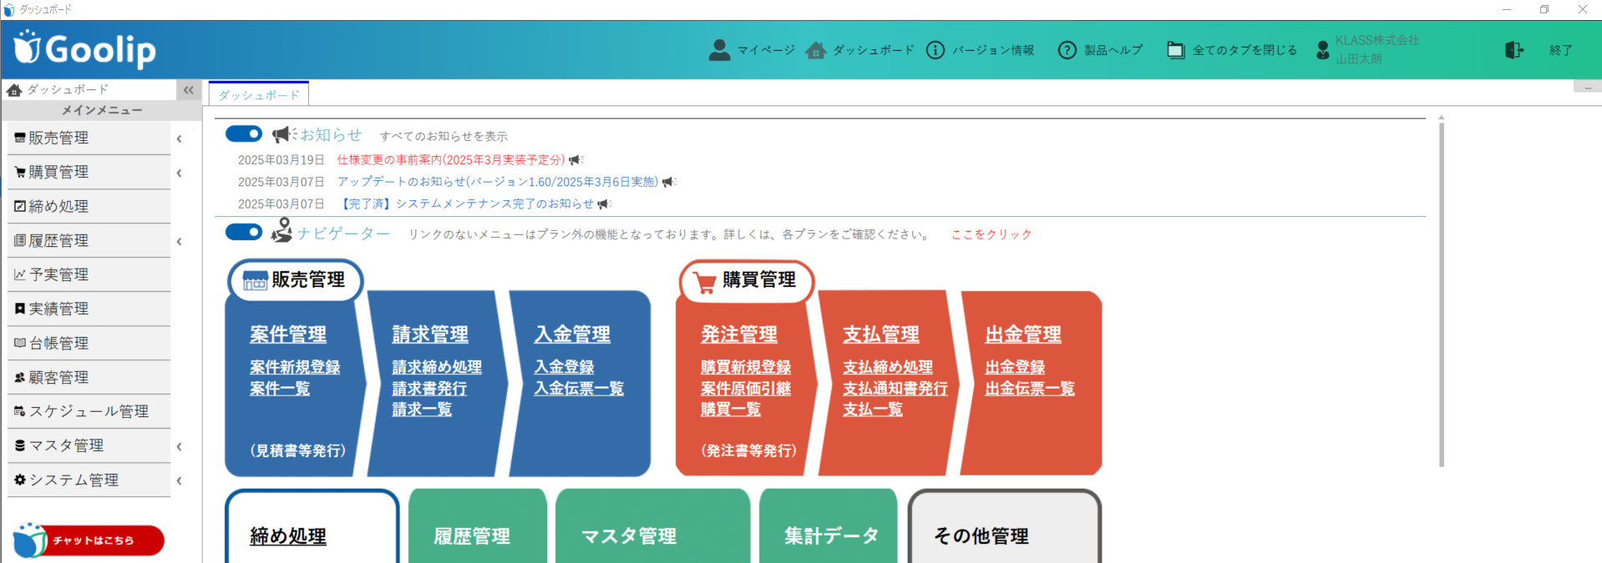Screen dimensions: 1602x563
Task: Click the 予実管理 chart icon
Action: (x=20, y=274)
